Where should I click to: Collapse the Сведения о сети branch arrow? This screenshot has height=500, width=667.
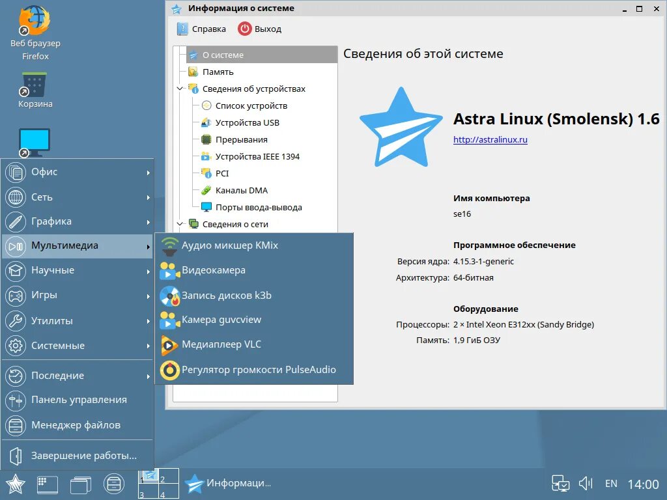pyautogui.click(x=180, y=224)
